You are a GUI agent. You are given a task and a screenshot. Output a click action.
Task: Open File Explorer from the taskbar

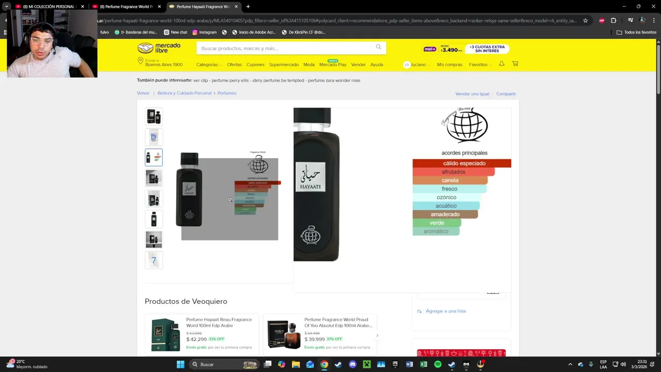click(x=296, y=364)
